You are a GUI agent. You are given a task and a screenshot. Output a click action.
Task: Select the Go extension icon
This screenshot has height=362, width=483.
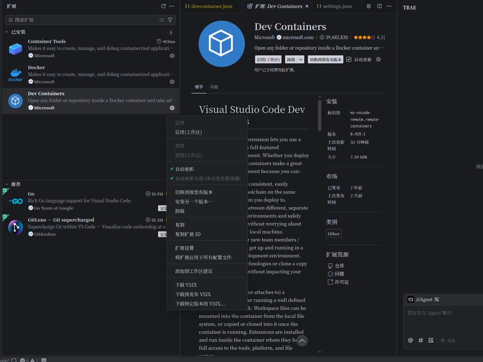click(16, 202)
